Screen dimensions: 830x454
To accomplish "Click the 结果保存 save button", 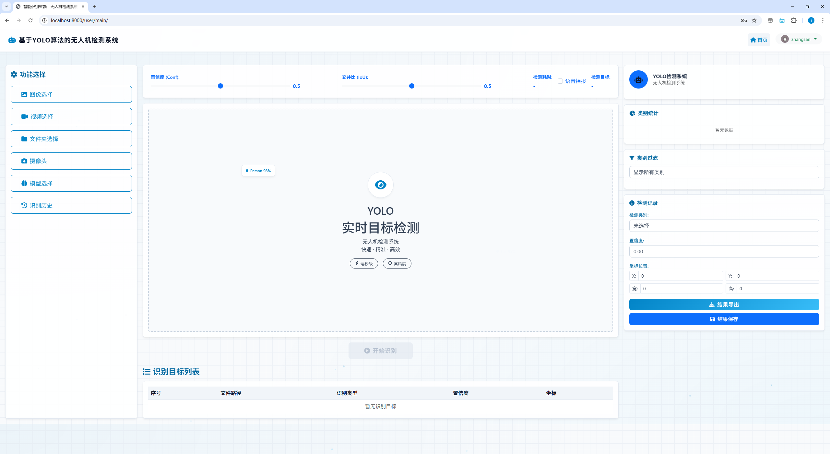I will tap(724, 319).
